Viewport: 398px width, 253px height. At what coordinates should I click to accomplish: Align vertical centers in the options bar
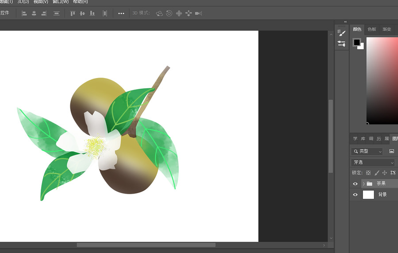[82, 13]
